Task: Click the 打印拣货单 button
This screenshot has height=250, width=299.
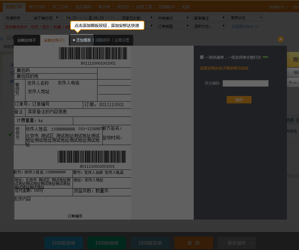Action: coord(150,243)
